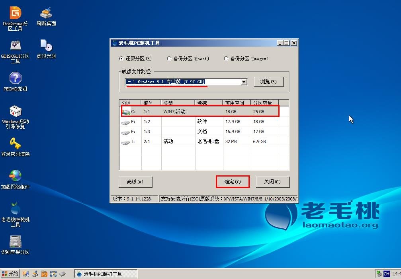The height and width of the screenshot is (279, 401).
Task: Confirm installation with 确定 button
Action: point(233,182)
